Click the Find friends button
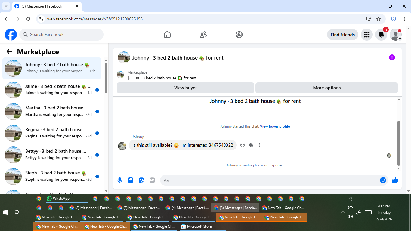Viewport: 411px width, 231px height. 343,35
